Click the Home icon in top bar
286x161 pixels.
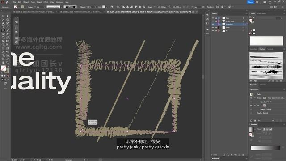(7, 2)
